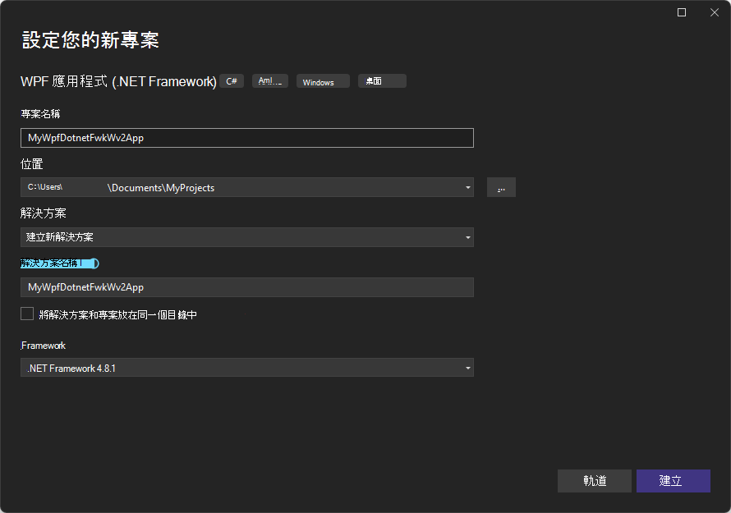Expand the 位置 path dropdown
Viewport: 731px width, 513px height.
(x=468, y=187)
